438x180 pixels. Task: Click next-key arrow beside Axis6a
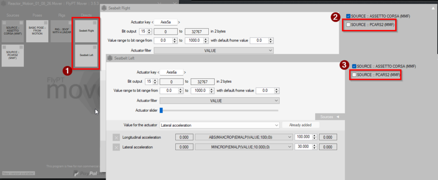(x=185, y=73)
